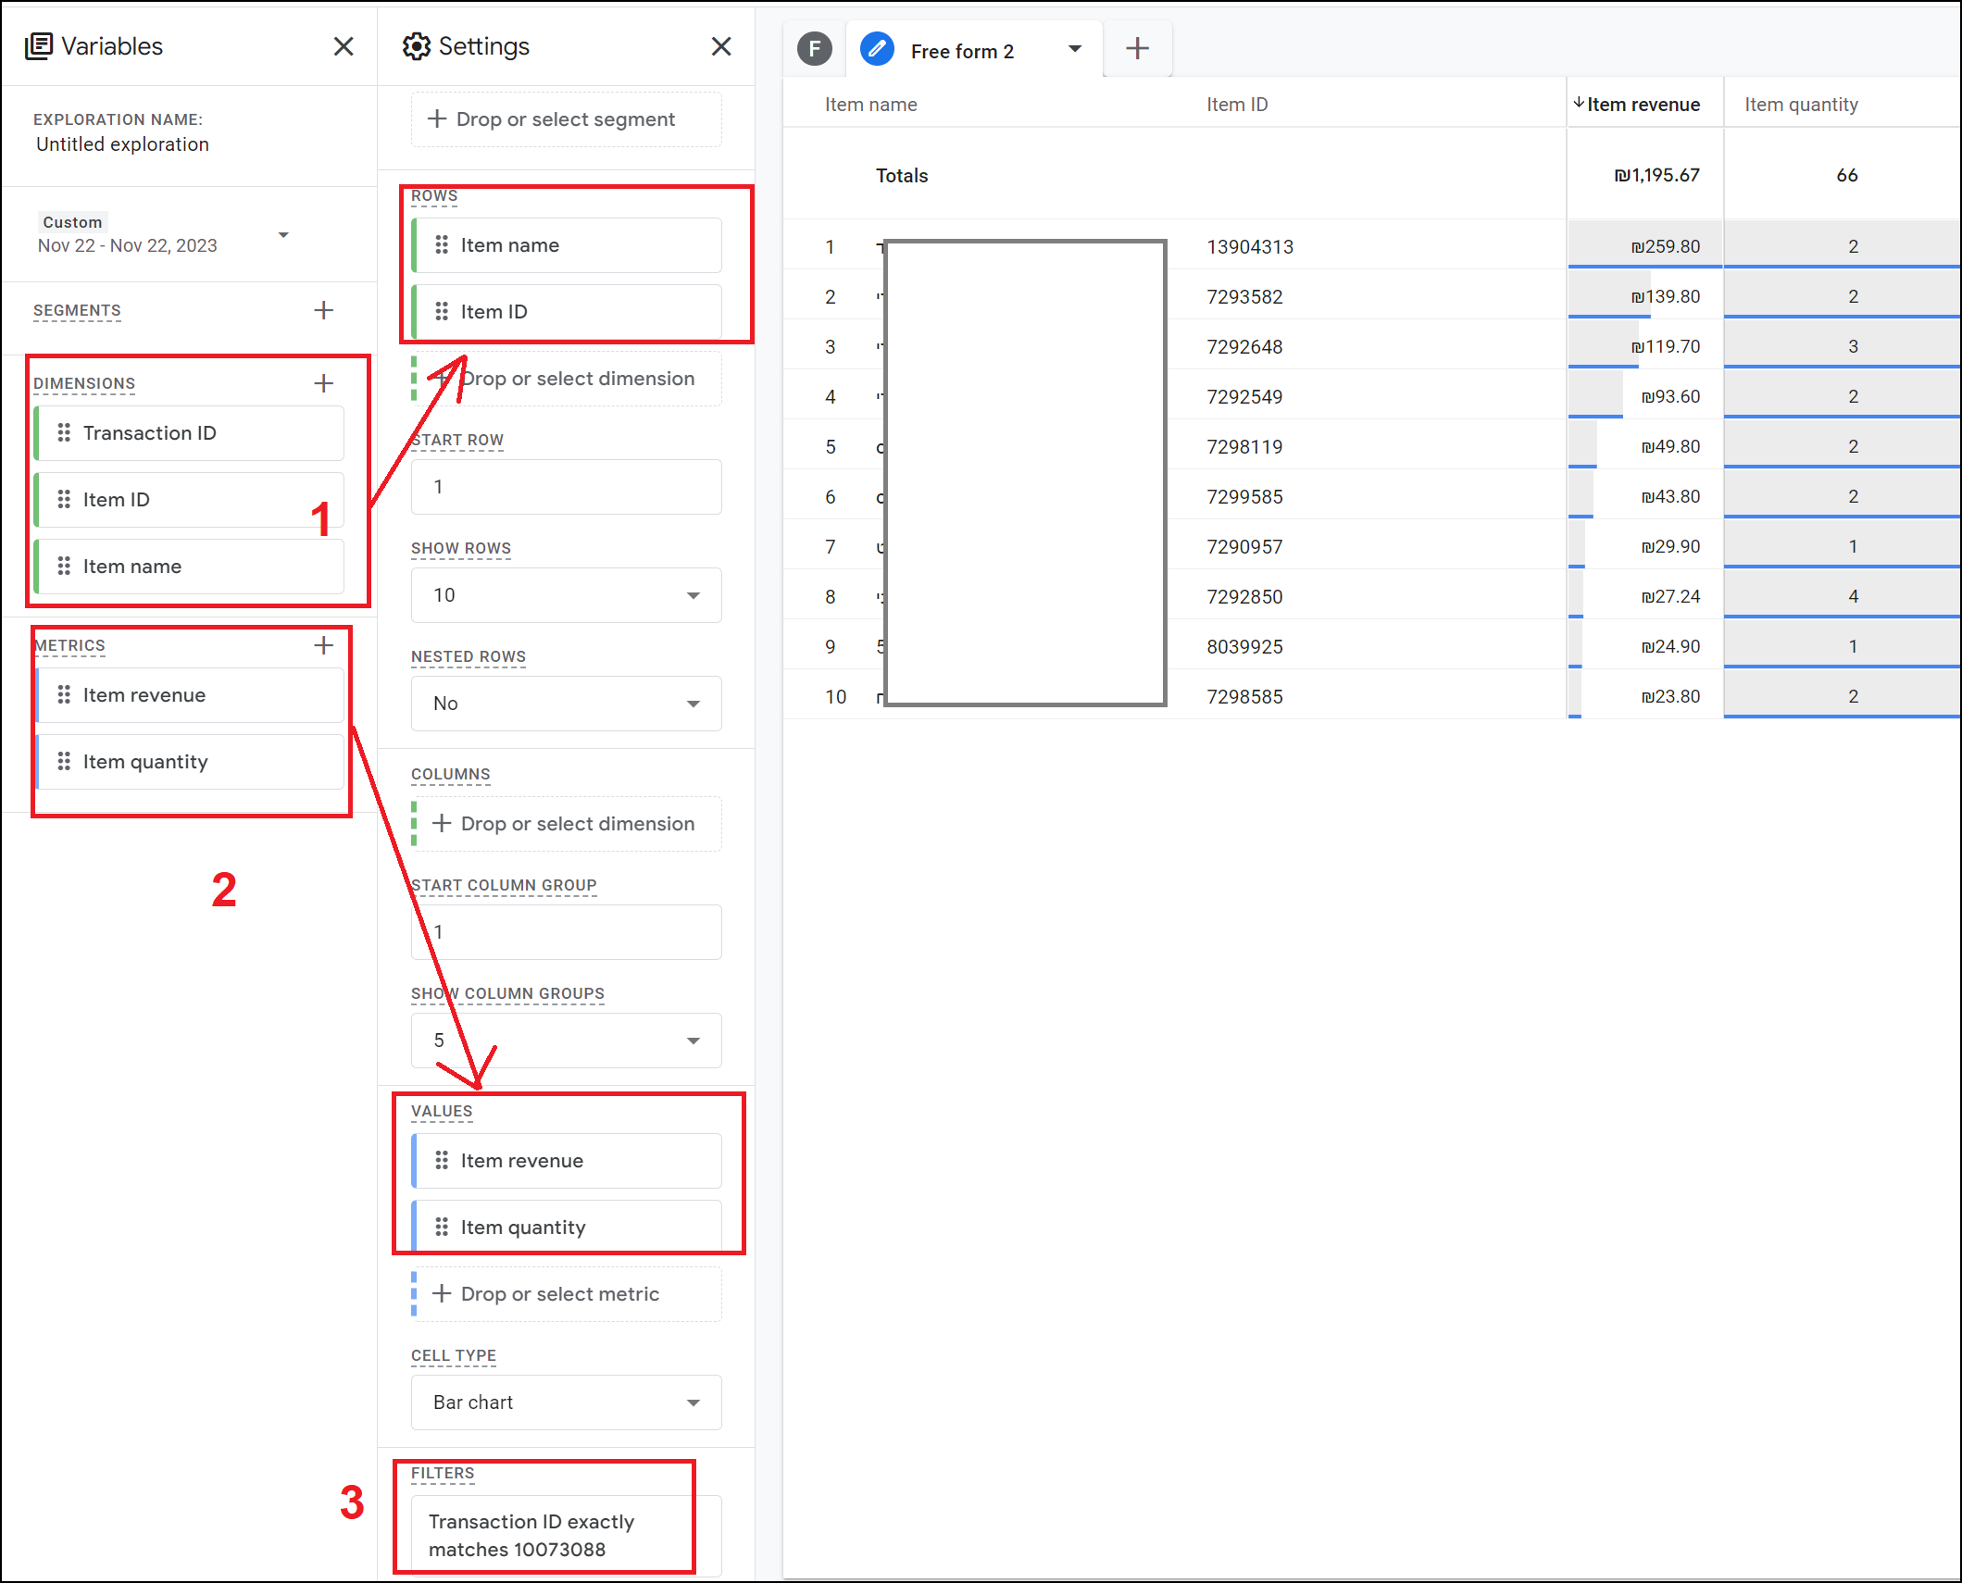Open the Show Column Groups dropdown
Screen dimensions: 1962x1583
pyautogui.click(x=566, y=1041)
